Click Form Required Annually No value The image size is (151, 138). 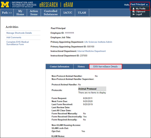click(x=84, y=120)
